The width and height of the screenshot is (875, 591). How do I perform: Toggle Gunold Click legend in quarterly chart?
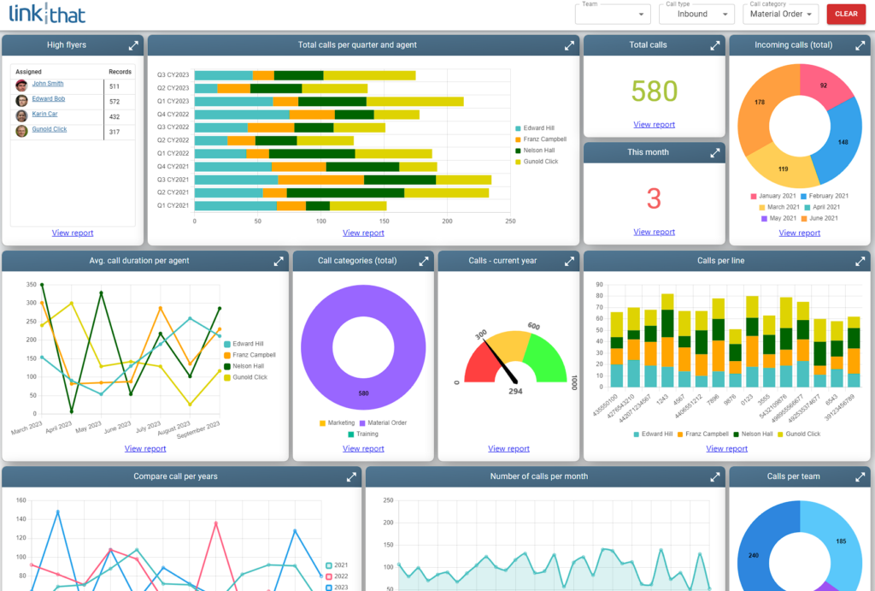(537, 162)
